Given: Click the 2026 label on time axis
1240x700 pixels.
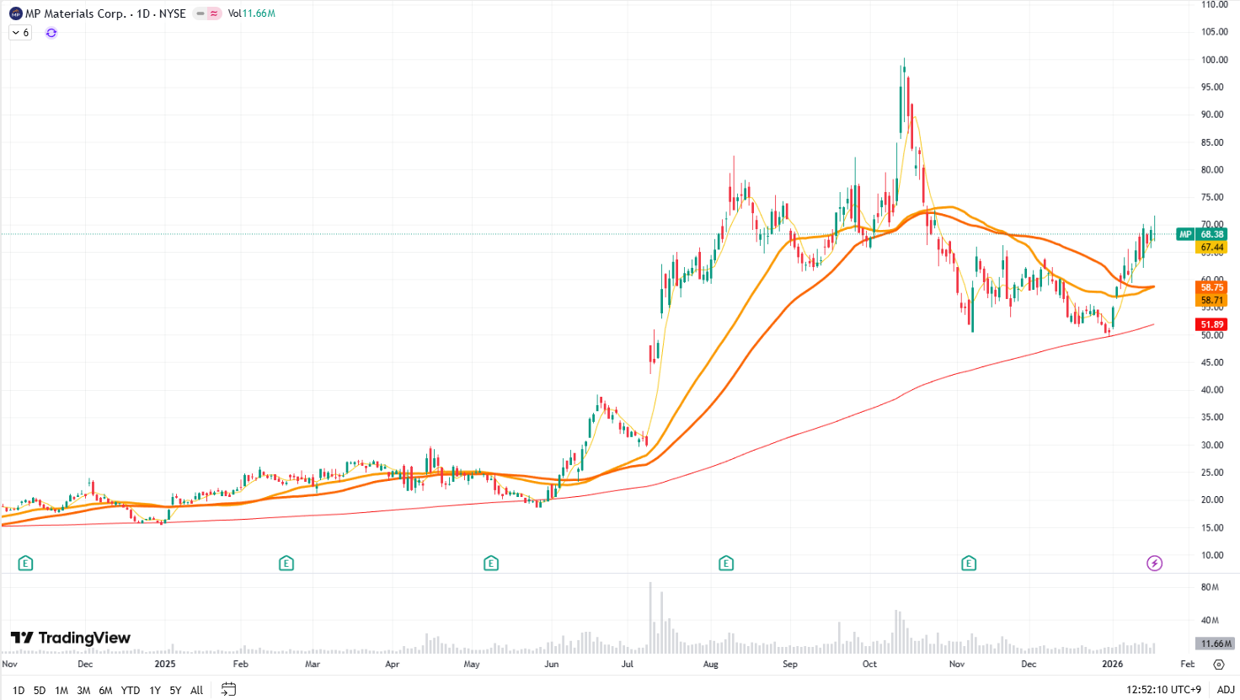Looking at the screenshot, I should tap(1113, 664).
